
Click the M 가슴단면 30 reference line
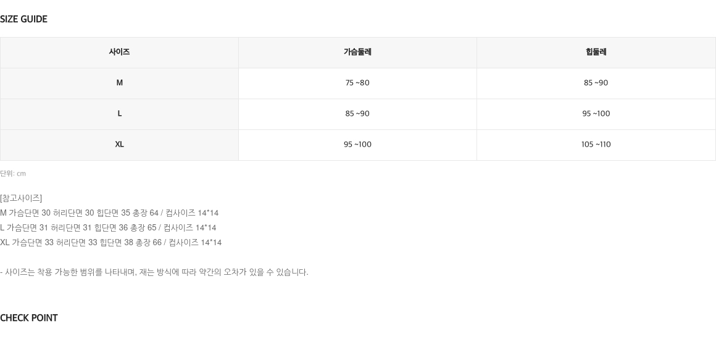click(x=109, y=213)
